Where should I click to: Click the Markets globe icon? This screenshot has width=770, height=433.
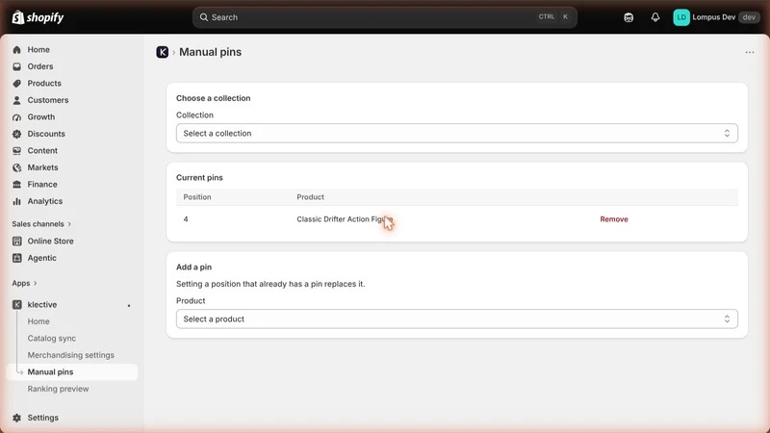pos(17,167)
